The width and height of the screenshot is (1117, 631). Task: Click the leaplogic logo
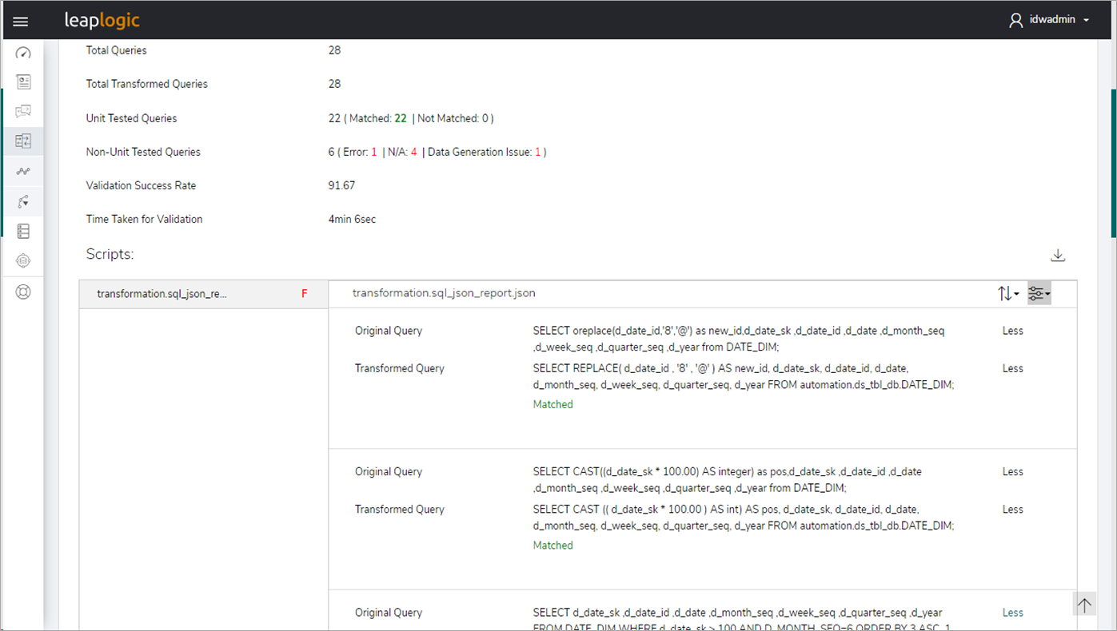click(x=102, y=19)
